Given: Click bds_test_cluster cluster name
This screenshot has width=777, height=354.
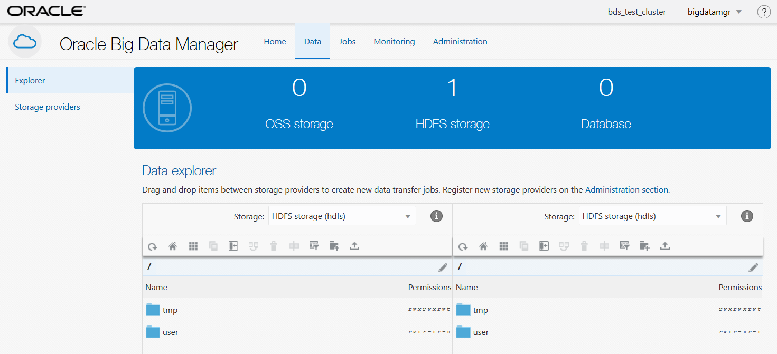Looking at the screenshot, I should coord(637,12).
